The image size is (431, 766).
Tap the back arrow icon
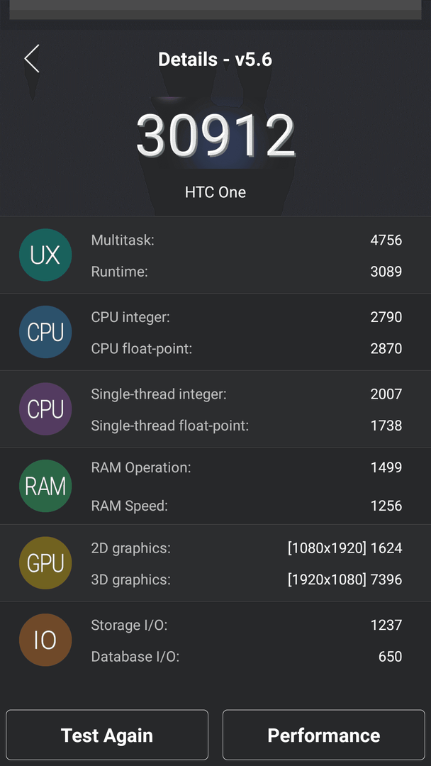(32, 59)
